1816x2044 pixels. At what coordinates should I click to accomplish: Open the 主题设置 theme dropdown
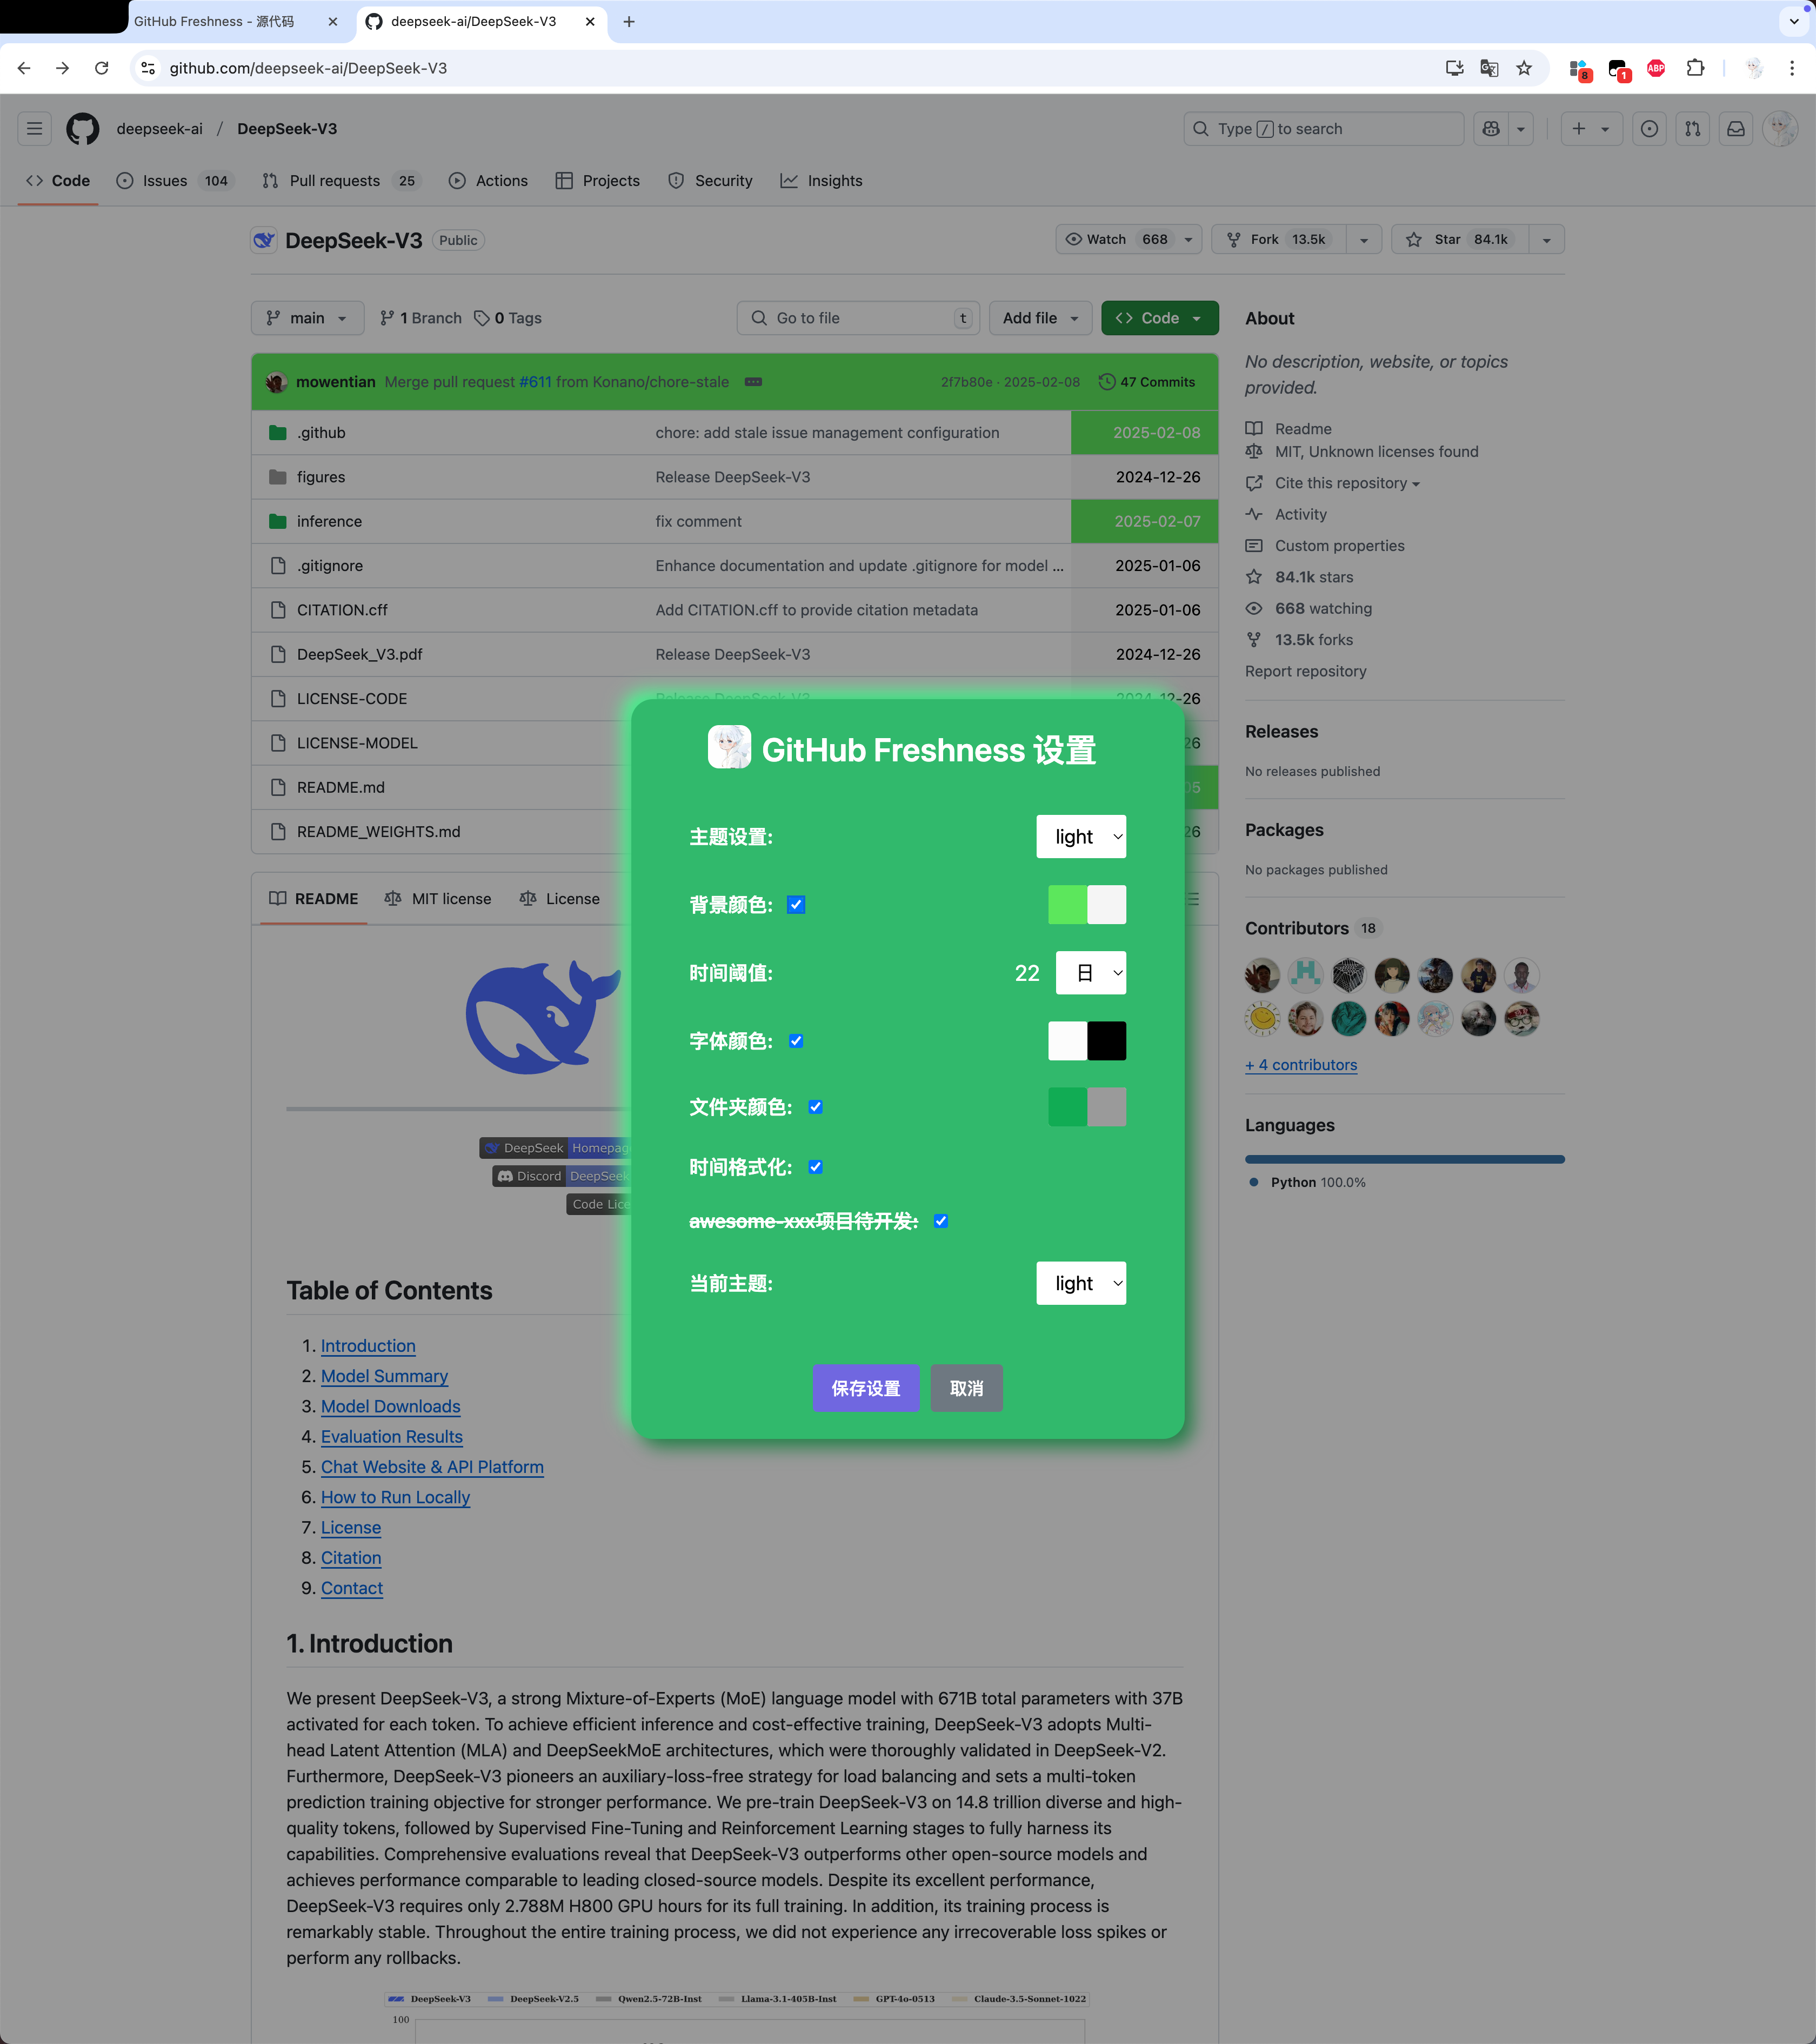[x=1080, y=837]
